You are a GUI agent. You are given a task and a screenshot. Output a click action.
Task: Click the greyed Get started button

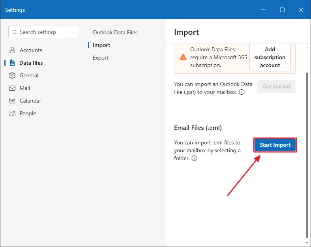276,86
